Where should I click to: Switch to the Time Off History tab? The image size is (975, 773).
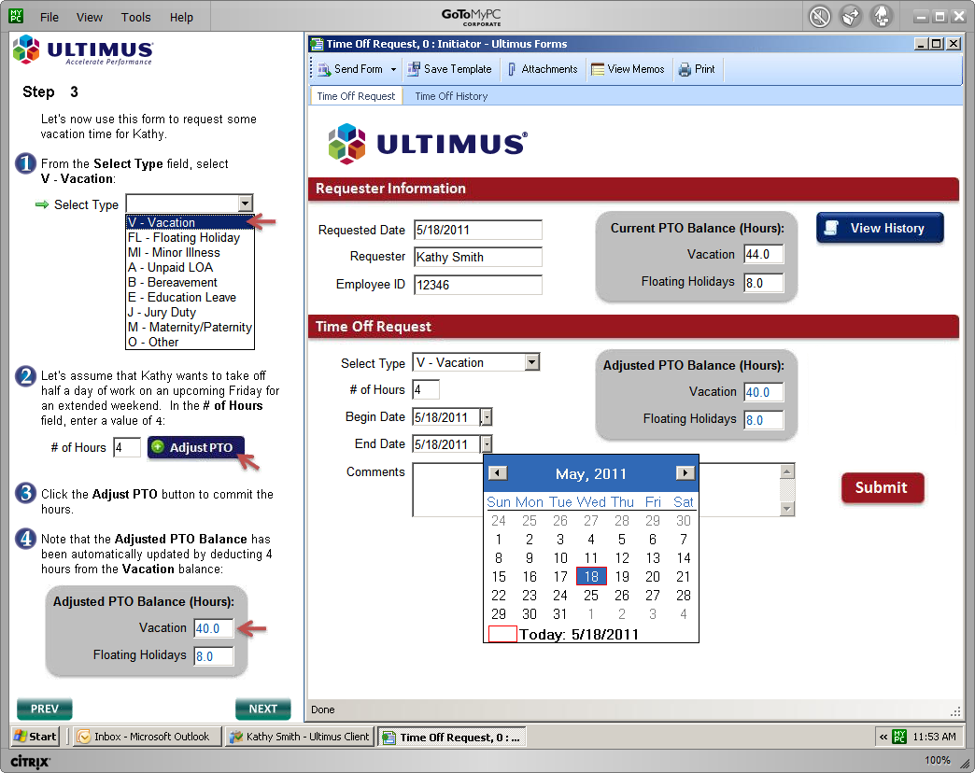(451, 96)
